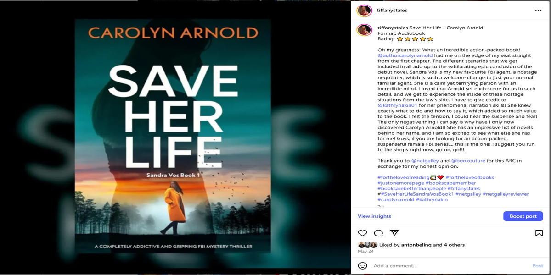This screenshot has width=551, height=275.
Task: Share the post with the paper plane icon
Action: [394, 233]
